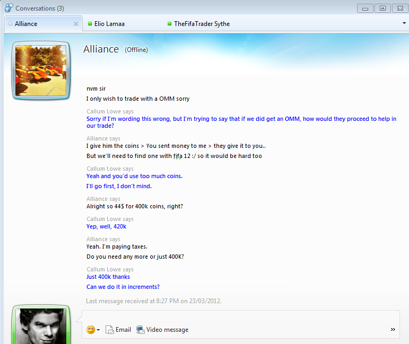Click the "Yeah and you'd use too much coins." message

[134, 176]
